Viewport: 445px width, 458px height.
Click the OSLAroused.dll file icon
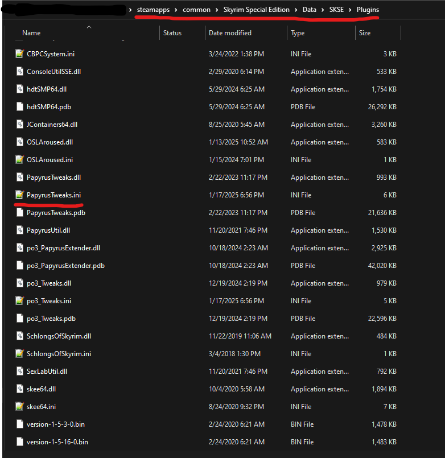pyautogui.click(x=19, y=142)
